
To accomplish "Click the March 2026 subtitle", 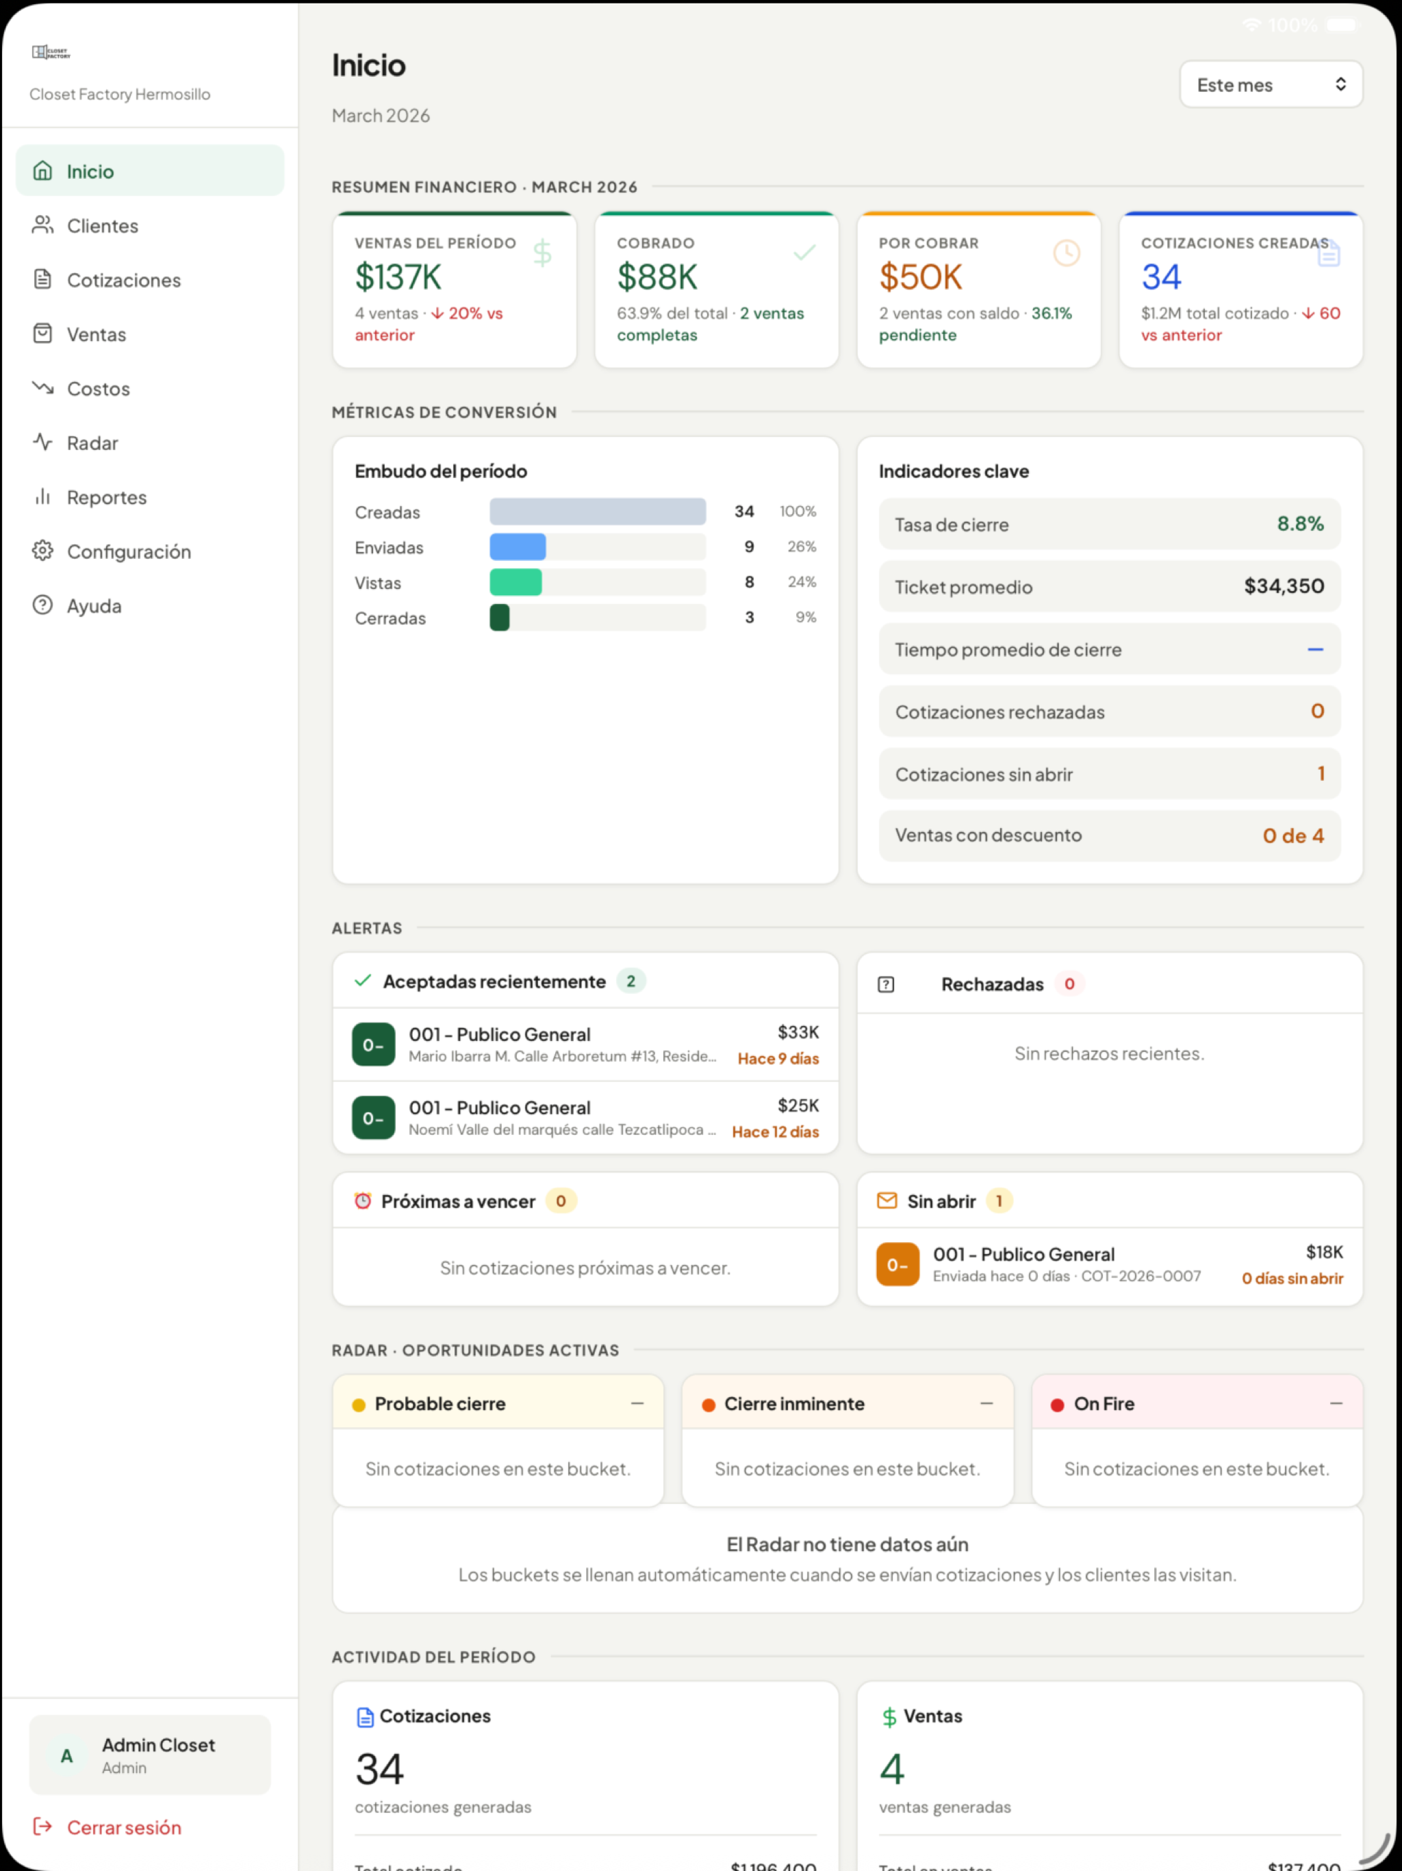I will pos(381,115).
